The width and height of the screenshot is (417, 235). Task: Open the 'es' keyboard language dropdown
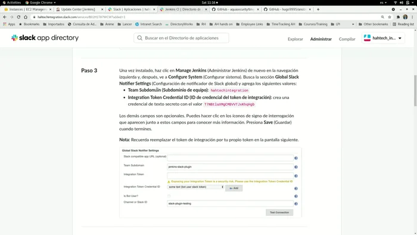pyautogui.click(x=383, y=2)
